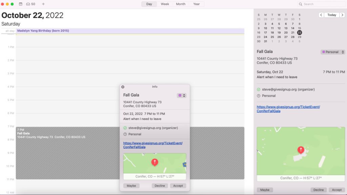The height and width of the screenshot is (195, 347).
Task: Click Alert when I need to leave in sidebar
Action: (277, 77)
